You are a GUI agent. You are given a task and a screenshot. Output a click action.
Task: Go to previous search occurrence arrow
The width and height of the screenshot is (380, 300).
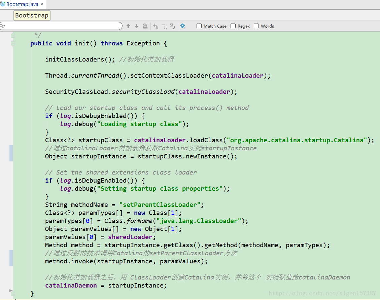[x=128, y=26]
